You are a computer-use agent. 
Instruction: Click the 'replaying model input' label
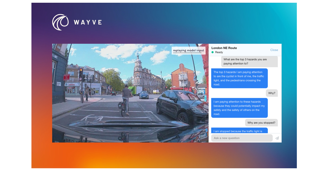coord(189,50)
